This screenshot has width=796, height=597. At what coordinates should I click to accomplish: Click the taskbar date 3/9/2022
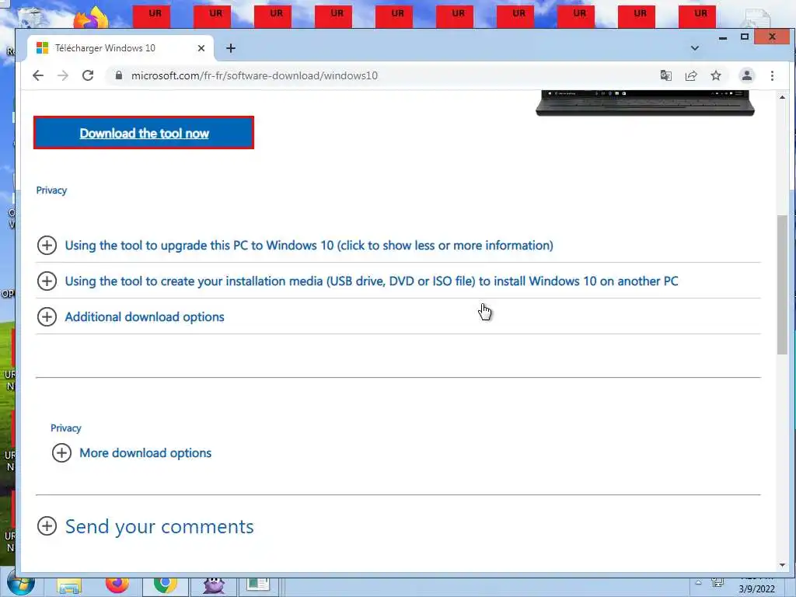756,589
